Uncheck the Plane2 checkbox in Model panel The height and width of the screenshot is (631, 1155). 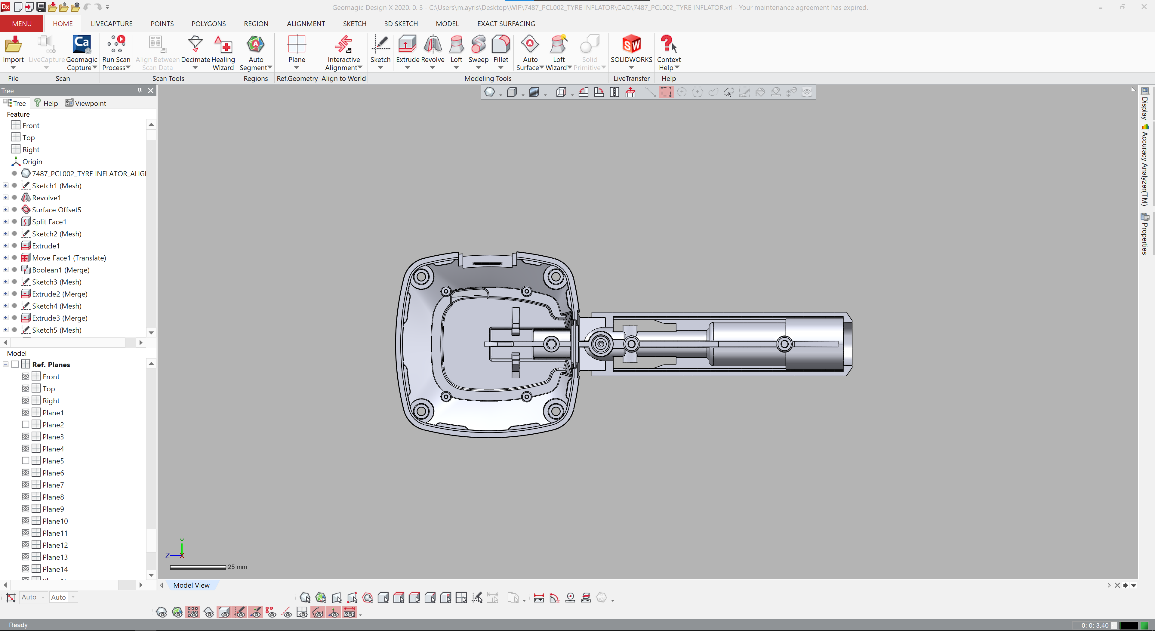[x=26, y=424]
